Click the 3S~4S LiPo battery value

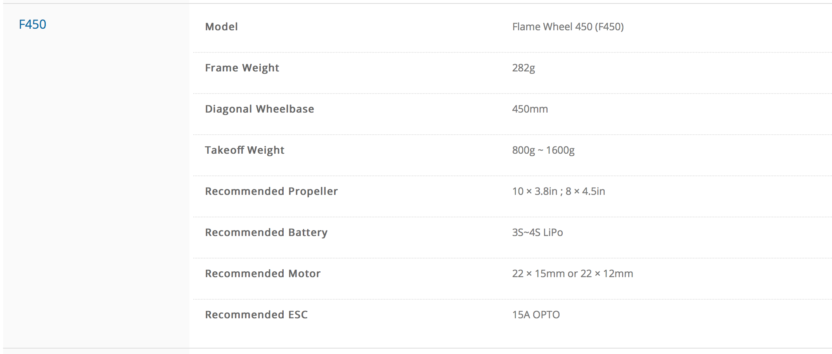pyautogui.click(x=537, y=233)
